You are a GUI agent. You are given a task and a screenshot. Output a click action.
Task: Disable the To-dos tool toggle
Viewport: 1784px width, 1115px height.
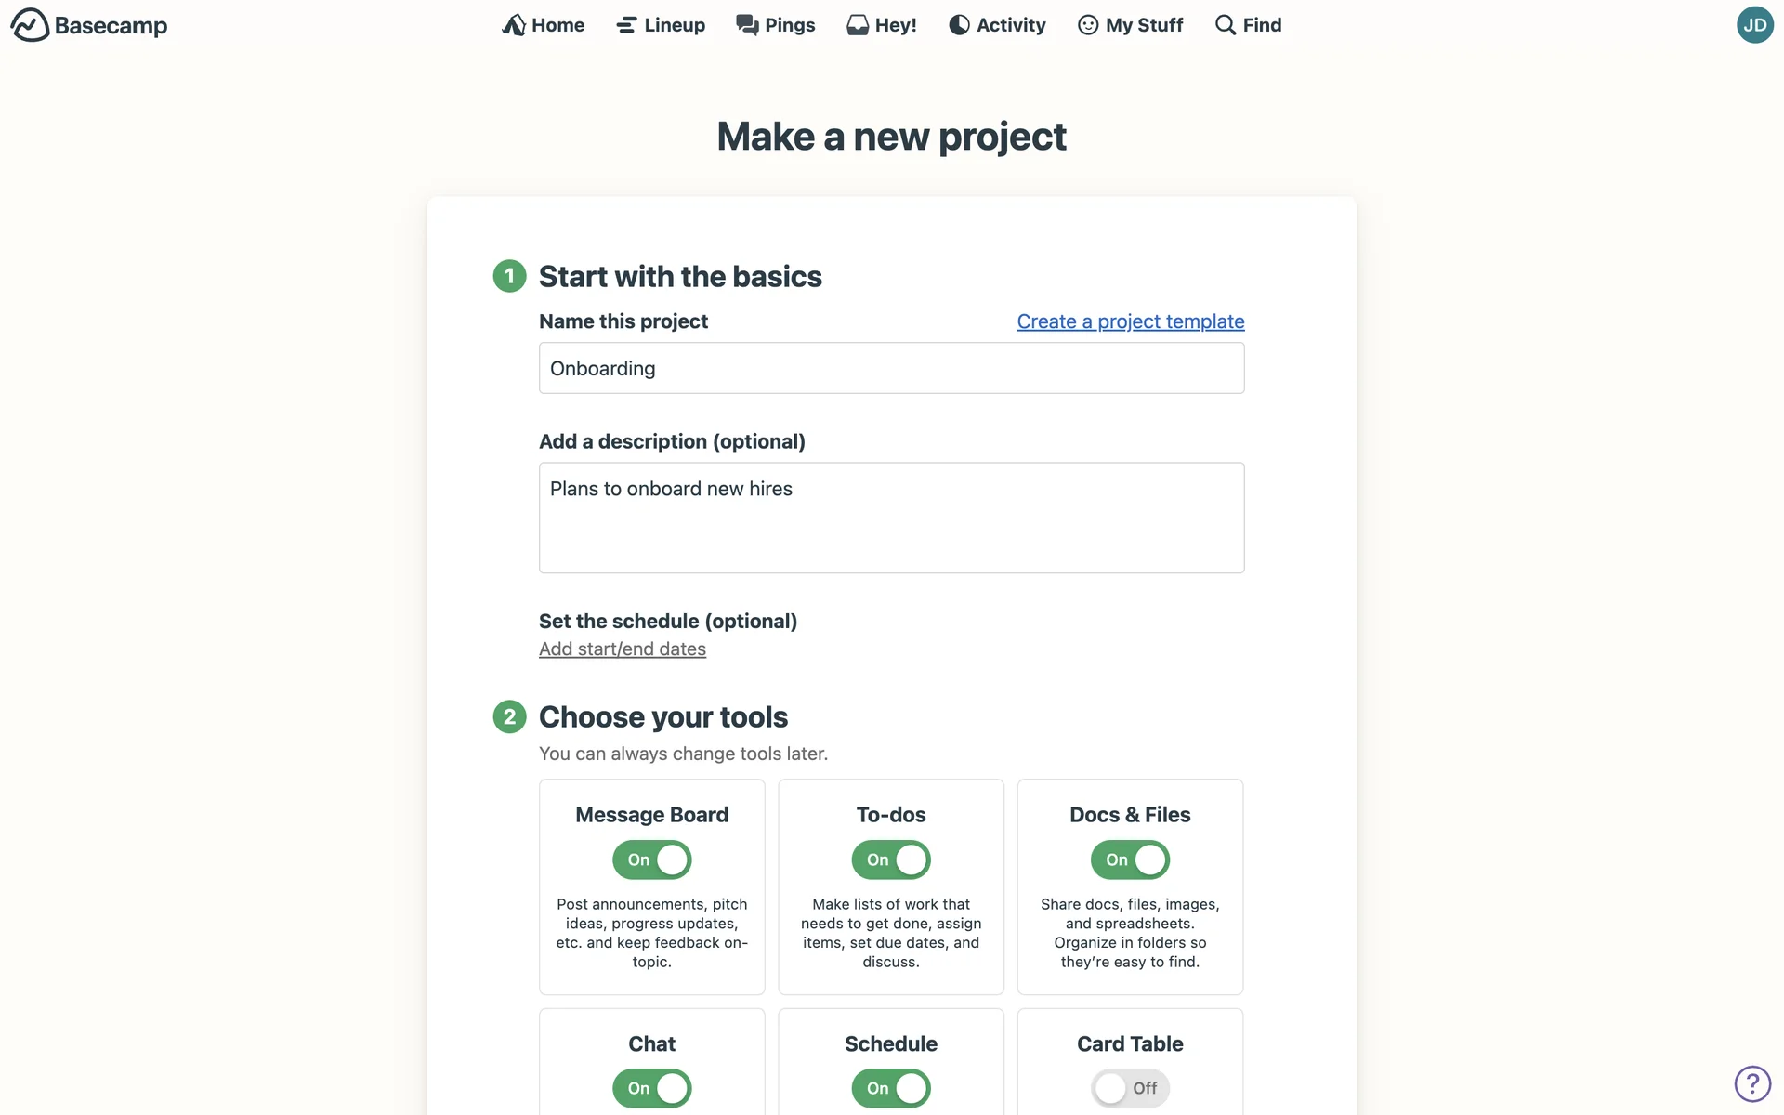pyautogui.click(x=891, y=859)
